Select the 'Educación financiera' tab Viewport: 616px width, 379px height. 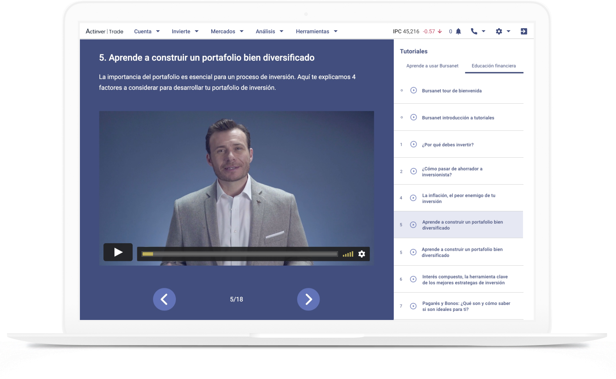click(493, 66)
